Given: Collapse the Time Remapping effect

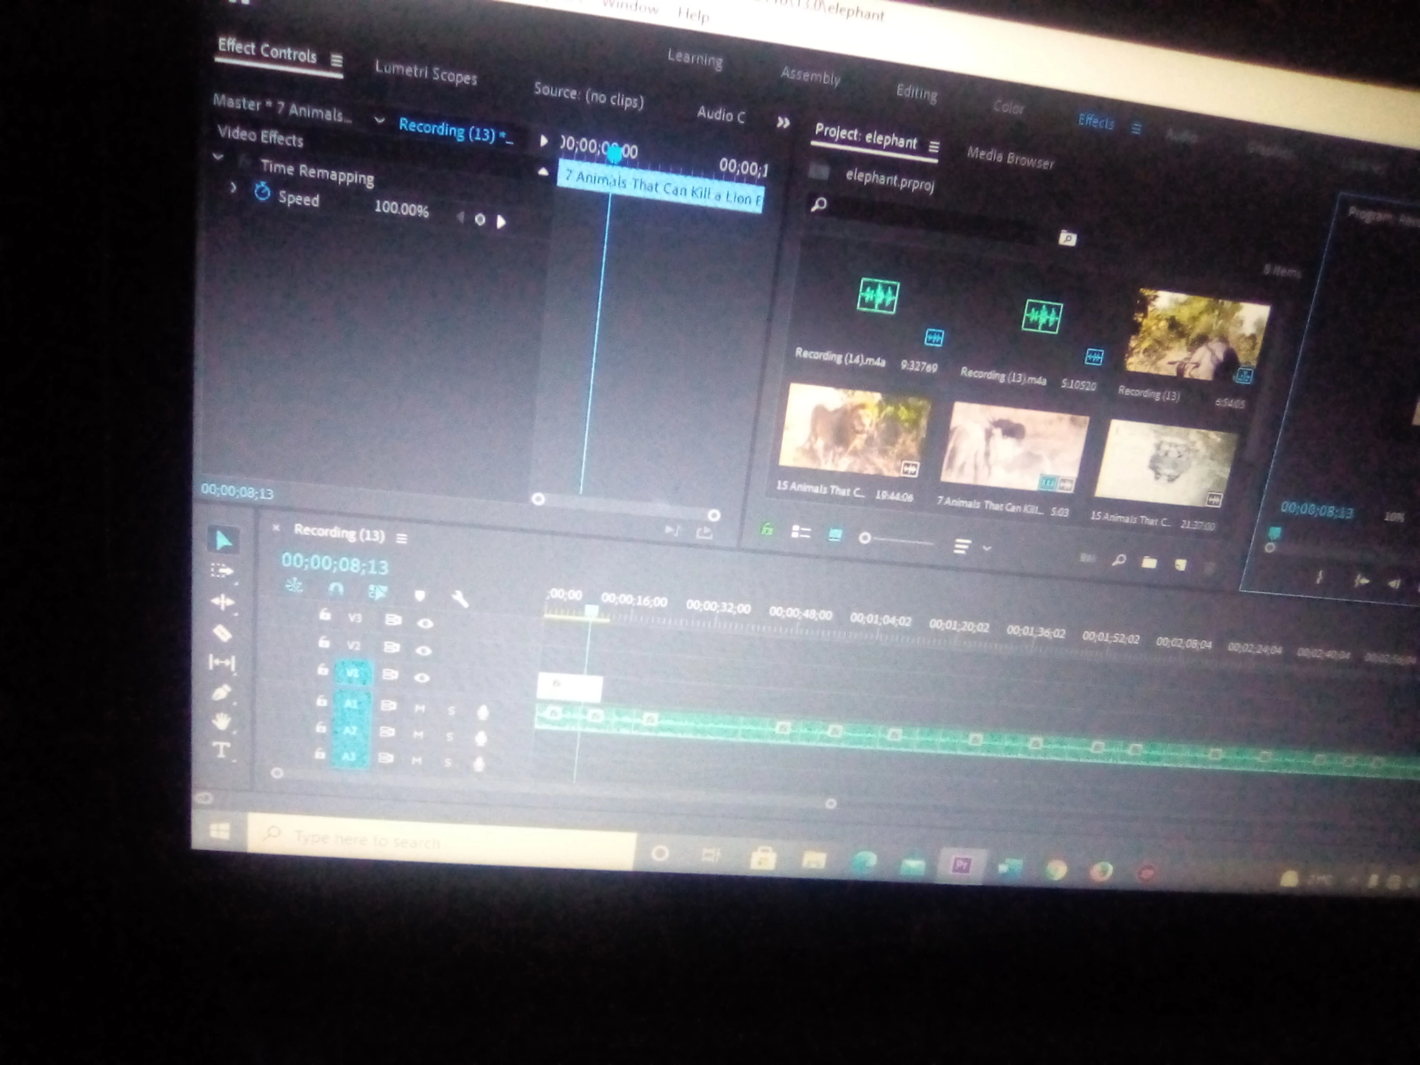Looking at the screenshot, I should [219, 156].
